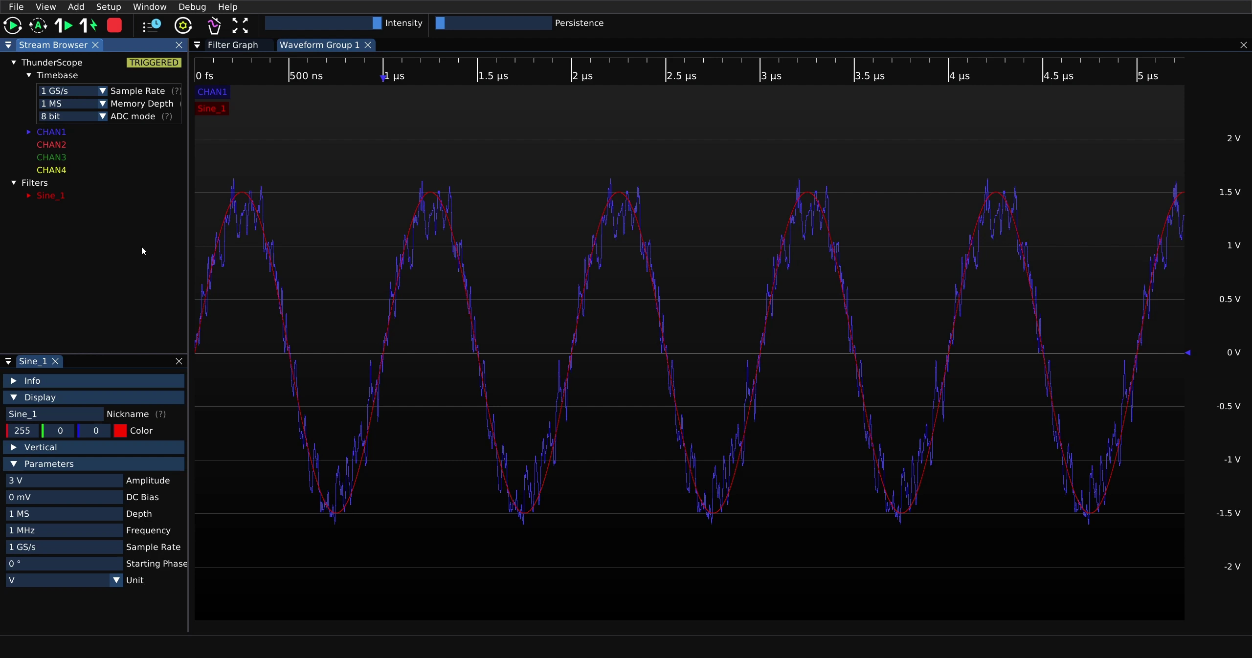Image resolution: width=1252 pixels, height=658 pixels.
Task: Open the Add menu
Action: (x=76, y=7)
